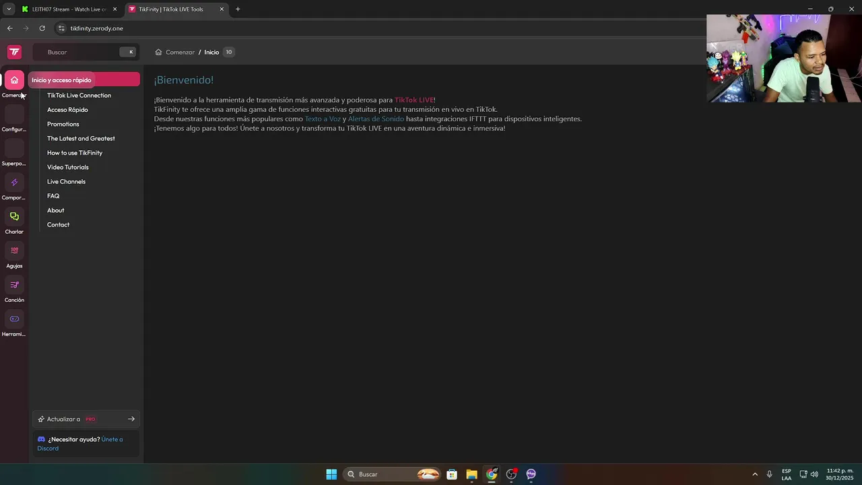The height and width of the screenshot is (485, 862).
Task: Open the Agujas sidebar icon
Action: [14, 251]
